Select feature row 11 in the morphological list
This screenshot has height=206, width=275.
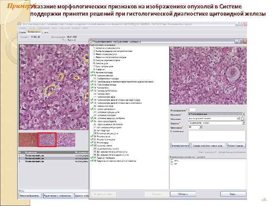coord(106,79)
